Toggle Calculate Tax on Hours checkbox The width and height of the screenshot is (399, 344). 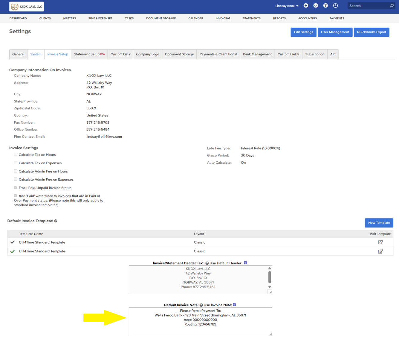click(16, 154)
